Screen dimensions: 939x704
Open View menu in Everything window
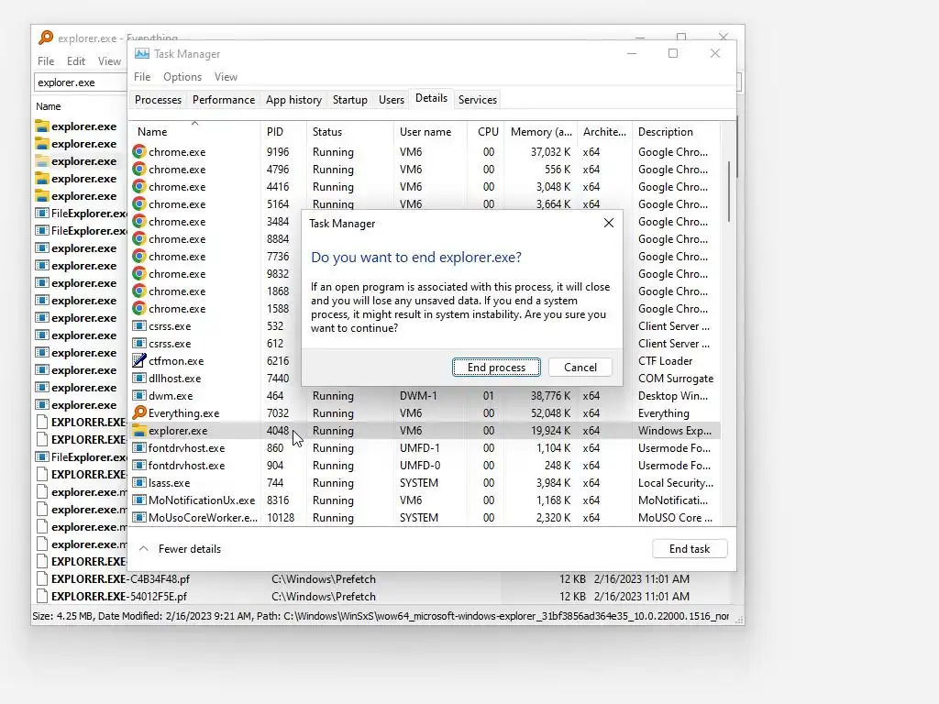(109, 61)
